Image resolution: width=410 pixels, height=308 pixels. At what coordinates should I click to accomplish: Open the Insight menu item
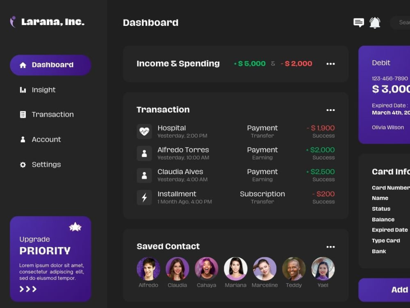pos(38,90)
